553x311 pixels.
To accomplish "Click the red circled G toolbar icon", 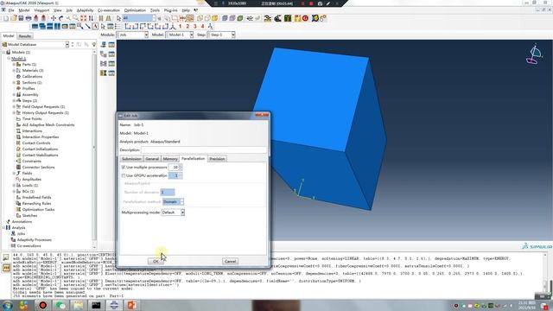I will pos(305,18).
